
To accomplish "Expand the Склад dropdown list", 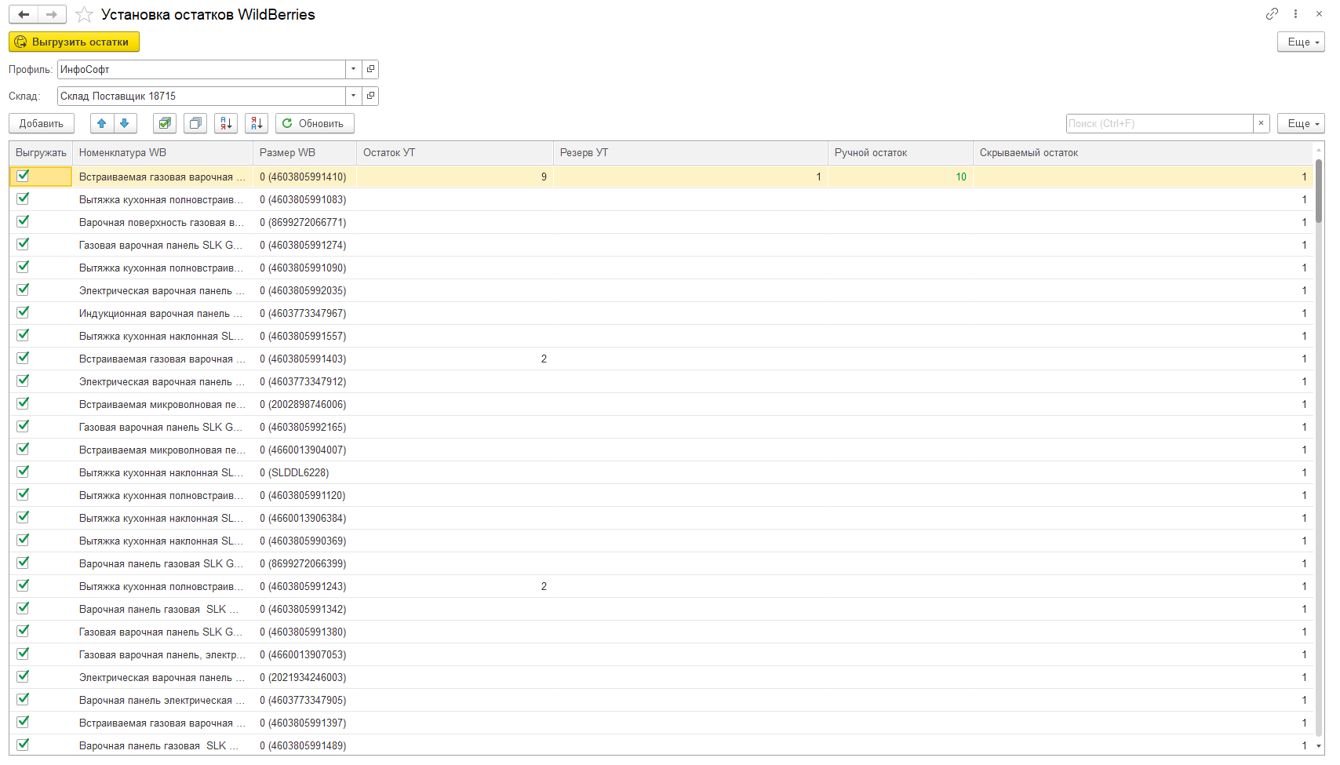I will [x=354, y=96].
